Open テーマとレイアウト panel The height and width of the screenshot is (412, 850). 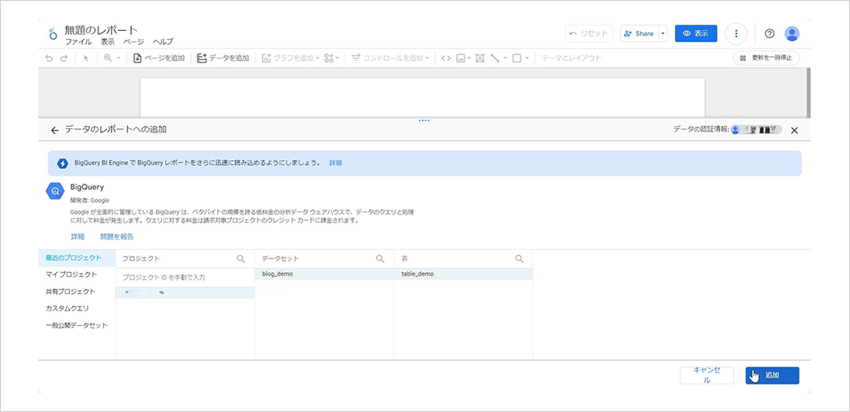pyautogui.click(x=571, y=58)
